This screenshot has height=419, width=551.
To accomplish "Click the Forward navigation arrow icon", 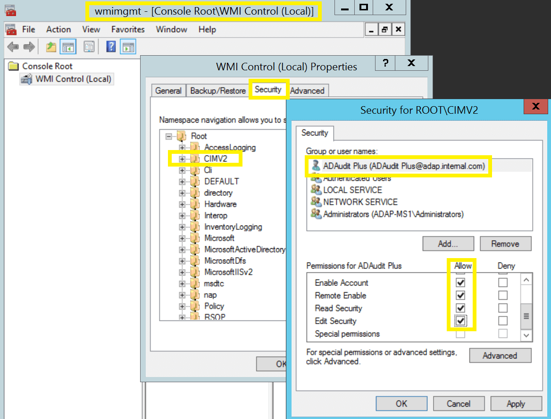I will tap(28, 46).
